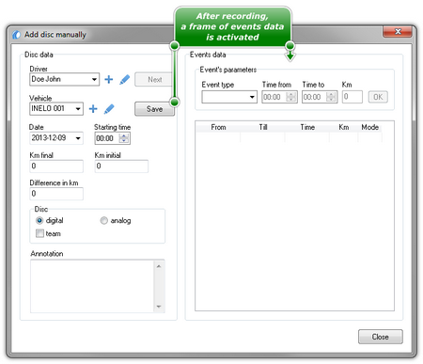Sort events by the Km column header
The width and height of the screenshot is (423, 364).
tap(344, 127)
